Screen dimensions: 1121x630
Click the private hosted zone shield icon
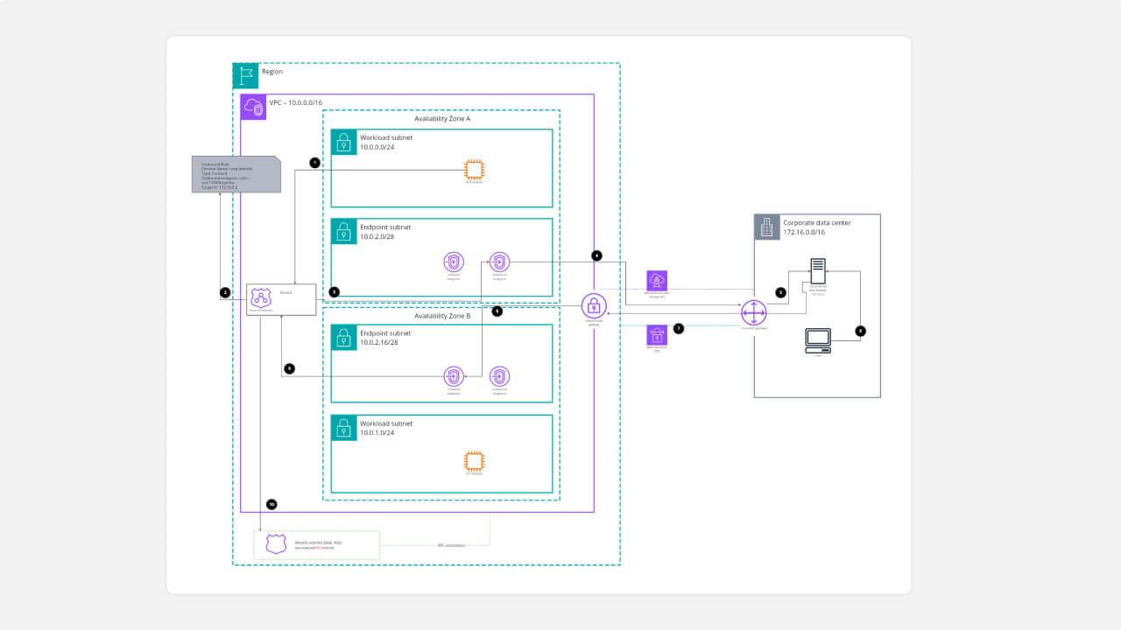pyautogui.click(x=276, y=544)
